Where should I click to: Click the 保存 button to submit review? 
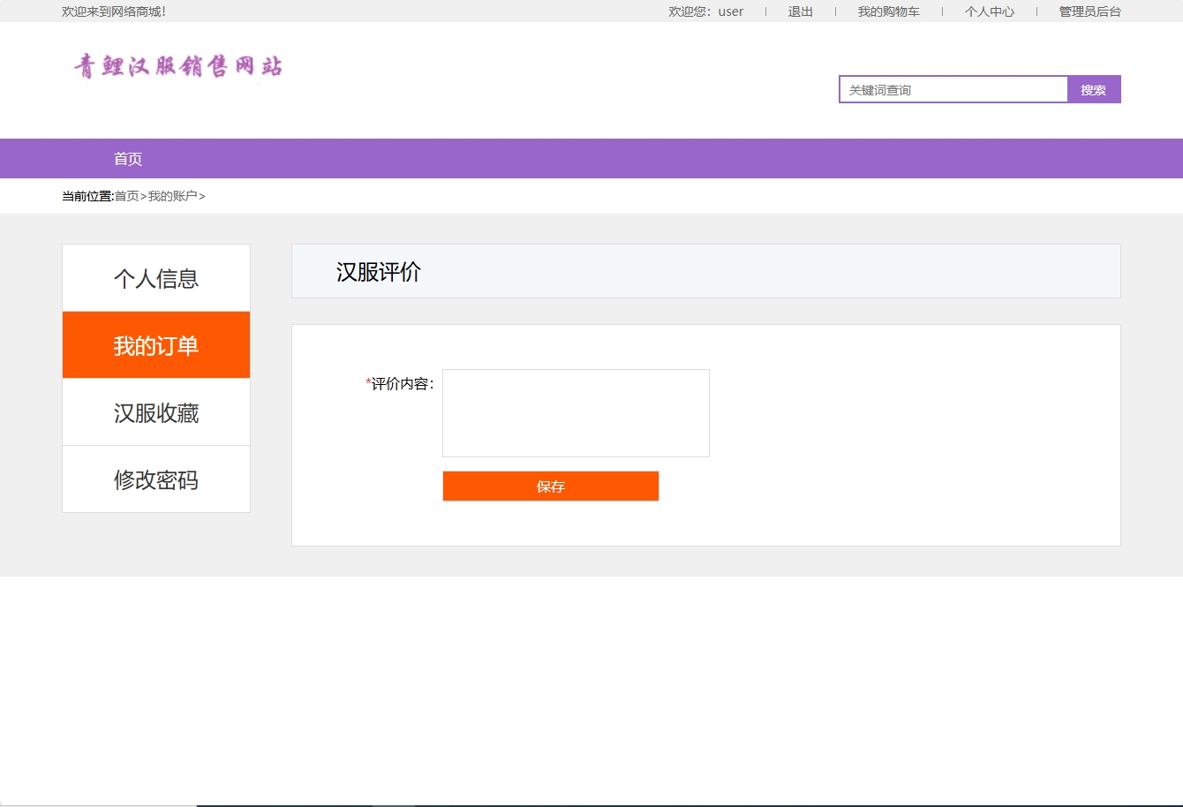550,486
